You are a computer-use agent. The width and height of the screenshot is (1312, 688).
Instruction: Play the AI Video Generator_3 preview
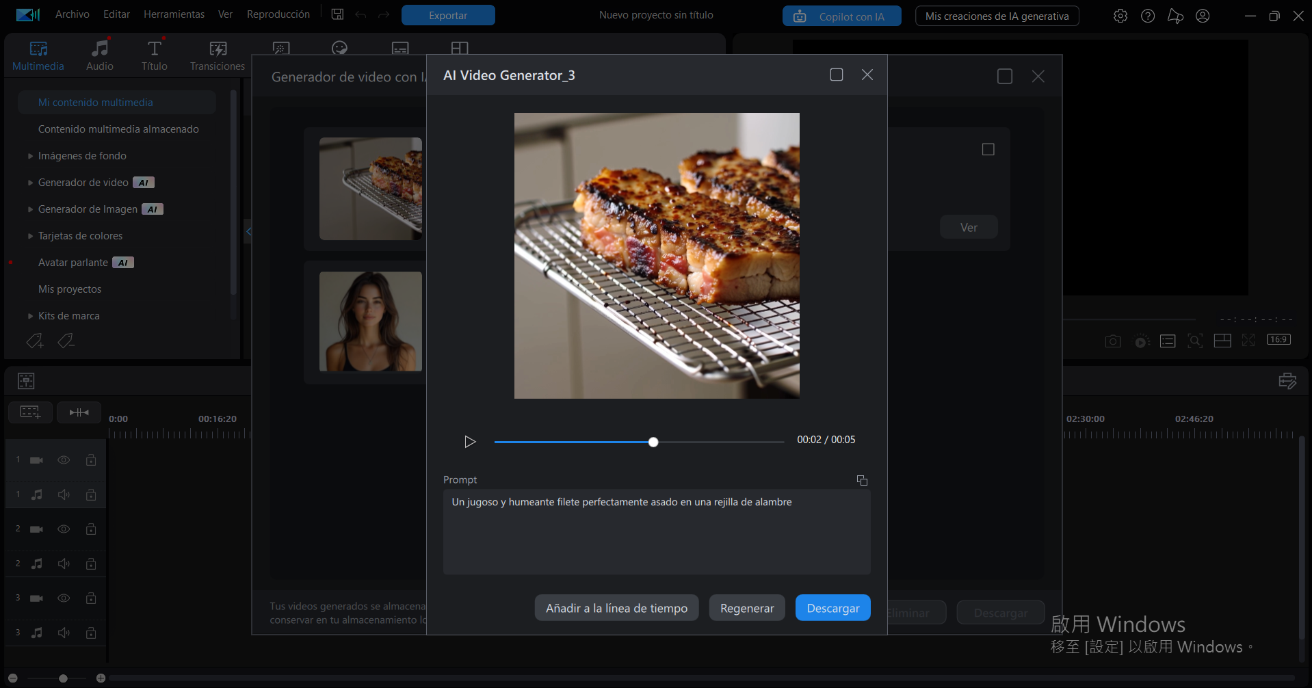point(470,442)
